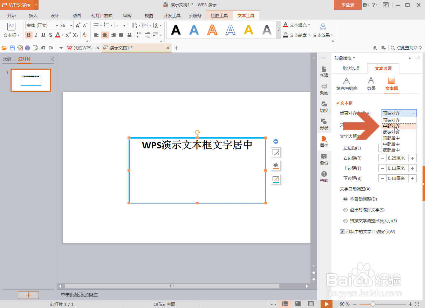Increase indent level icon
This screenshot has width=425, height=308.
click(x=126, y=25)
